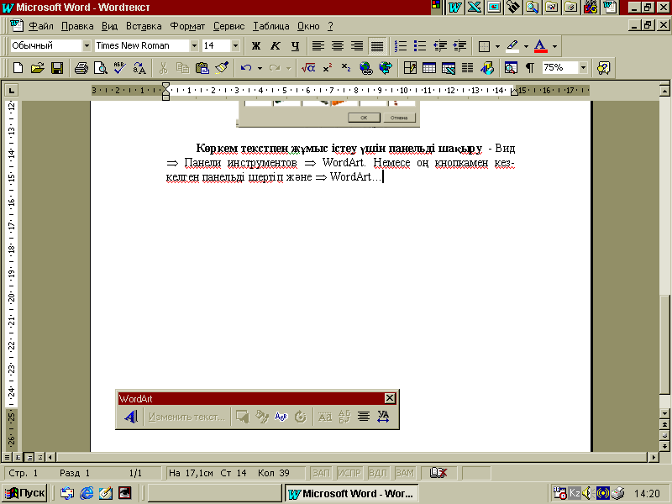Copy the selection to the clipboard
672x504 pixels.
pyautogui.click(x=182, y=68)
